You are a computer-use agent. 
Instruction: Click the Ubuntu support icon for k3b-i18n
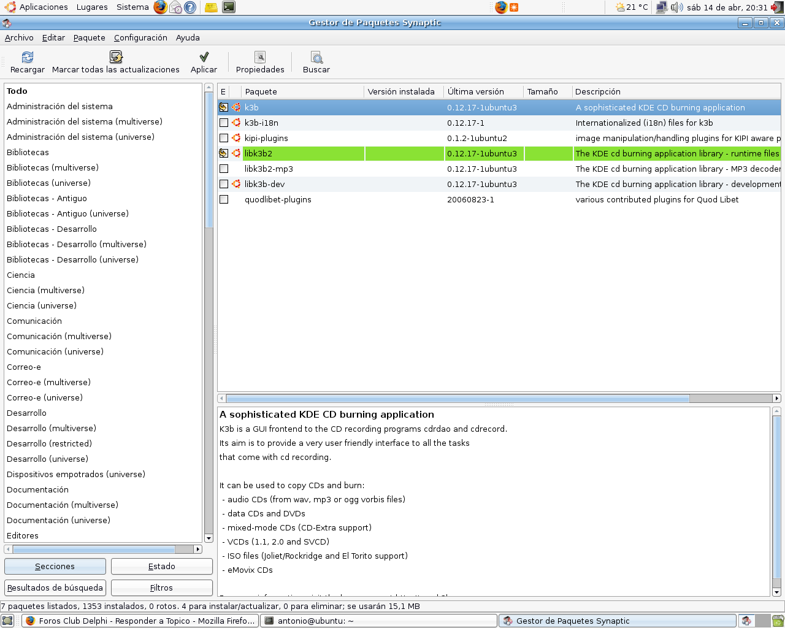(x=236, y=123)
